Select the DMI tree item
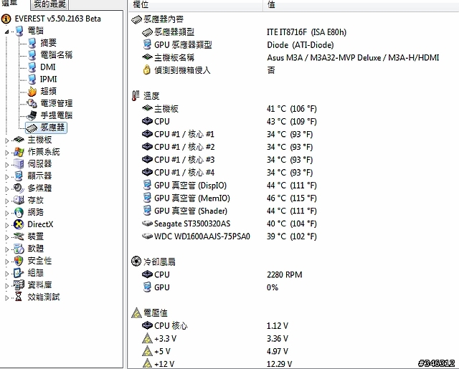The image size is (459, 369). (x=48, y=67)
